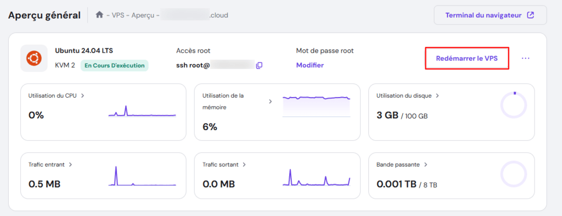Click the incoming traffic line chart
Screen dimensions: 562x216
[x=142, y=176]
